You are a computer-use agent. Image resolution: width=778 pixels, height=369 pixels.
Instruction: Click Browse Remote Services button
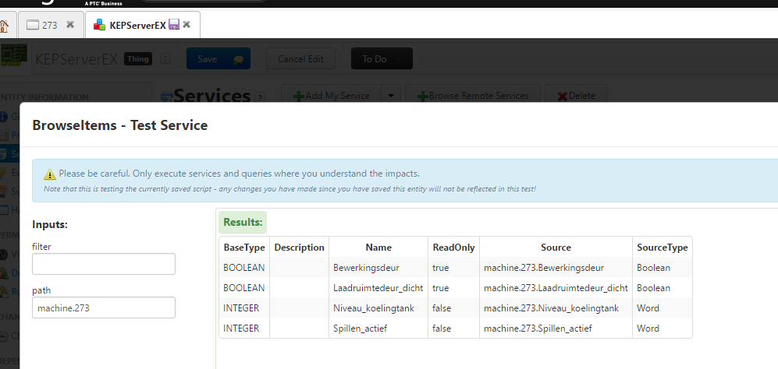(x=473, y=96)
